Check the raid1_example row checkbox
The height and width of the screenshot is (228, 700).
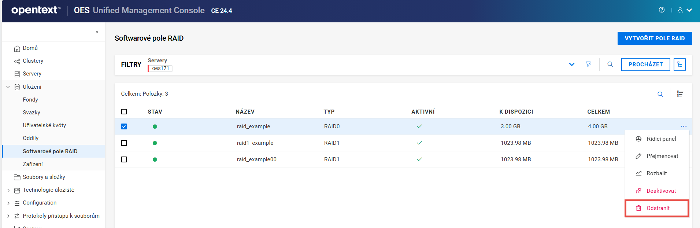[124, 143]
